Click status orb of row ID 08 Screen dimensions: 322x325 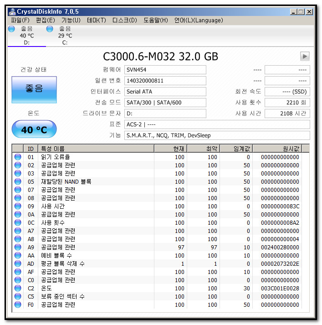(18, 198)
